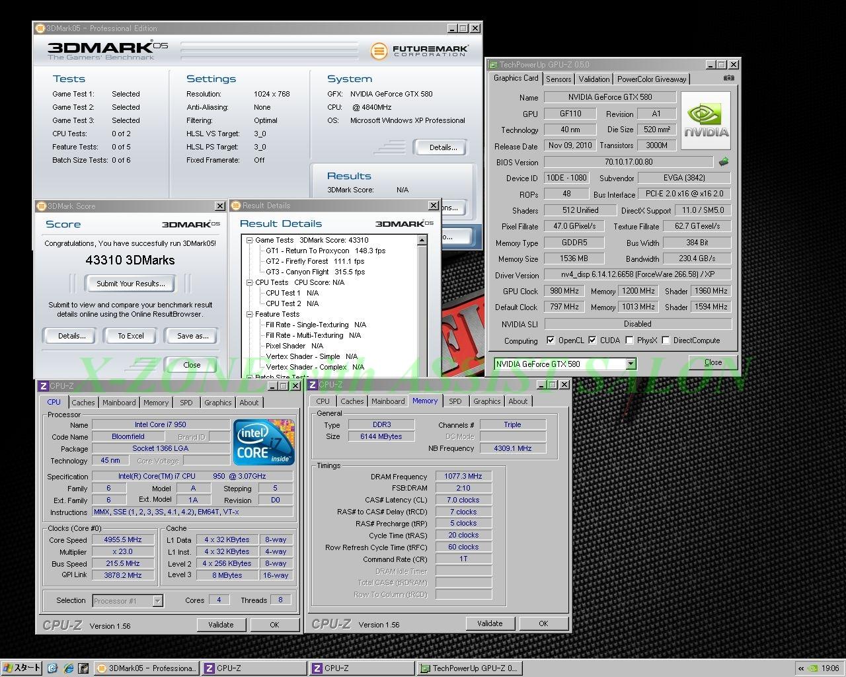Click the BIOS Version field 70.10.17.00.80
The height and width of the screenshot is (677, 846).
tap(629, 162)
